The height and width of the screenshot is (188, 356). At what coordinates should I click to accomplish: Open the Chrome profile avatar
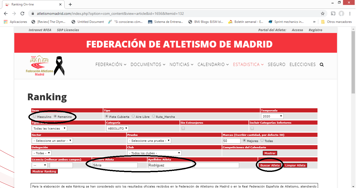click(x=341, y=14)
